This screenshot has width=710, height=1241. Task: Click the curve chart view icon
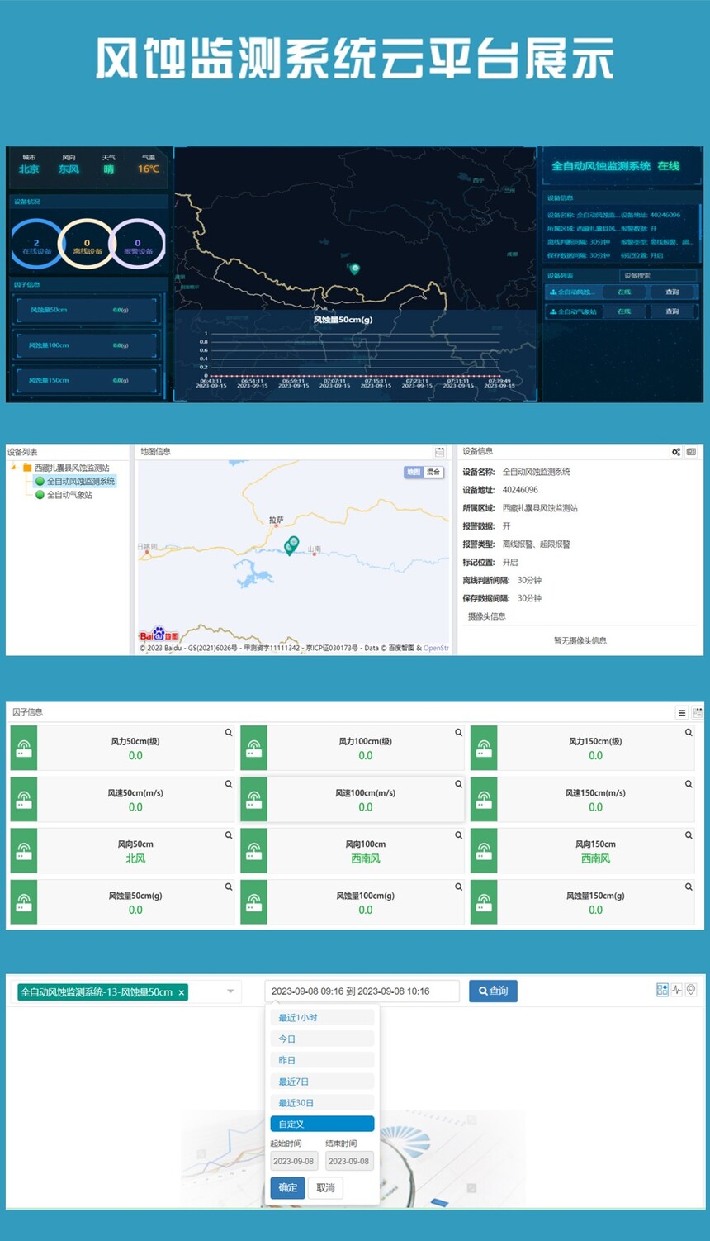(x=676, y=990)
